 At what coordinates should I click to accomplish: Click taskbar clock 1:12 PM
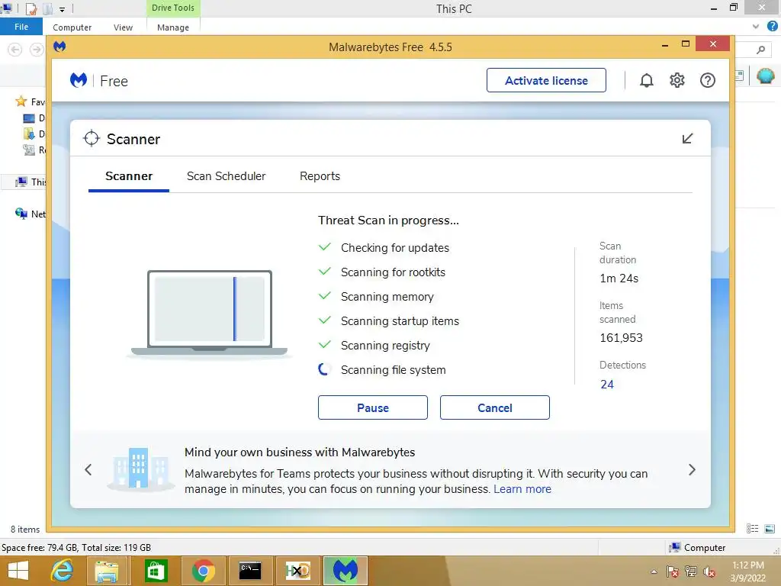click(748, 565)
